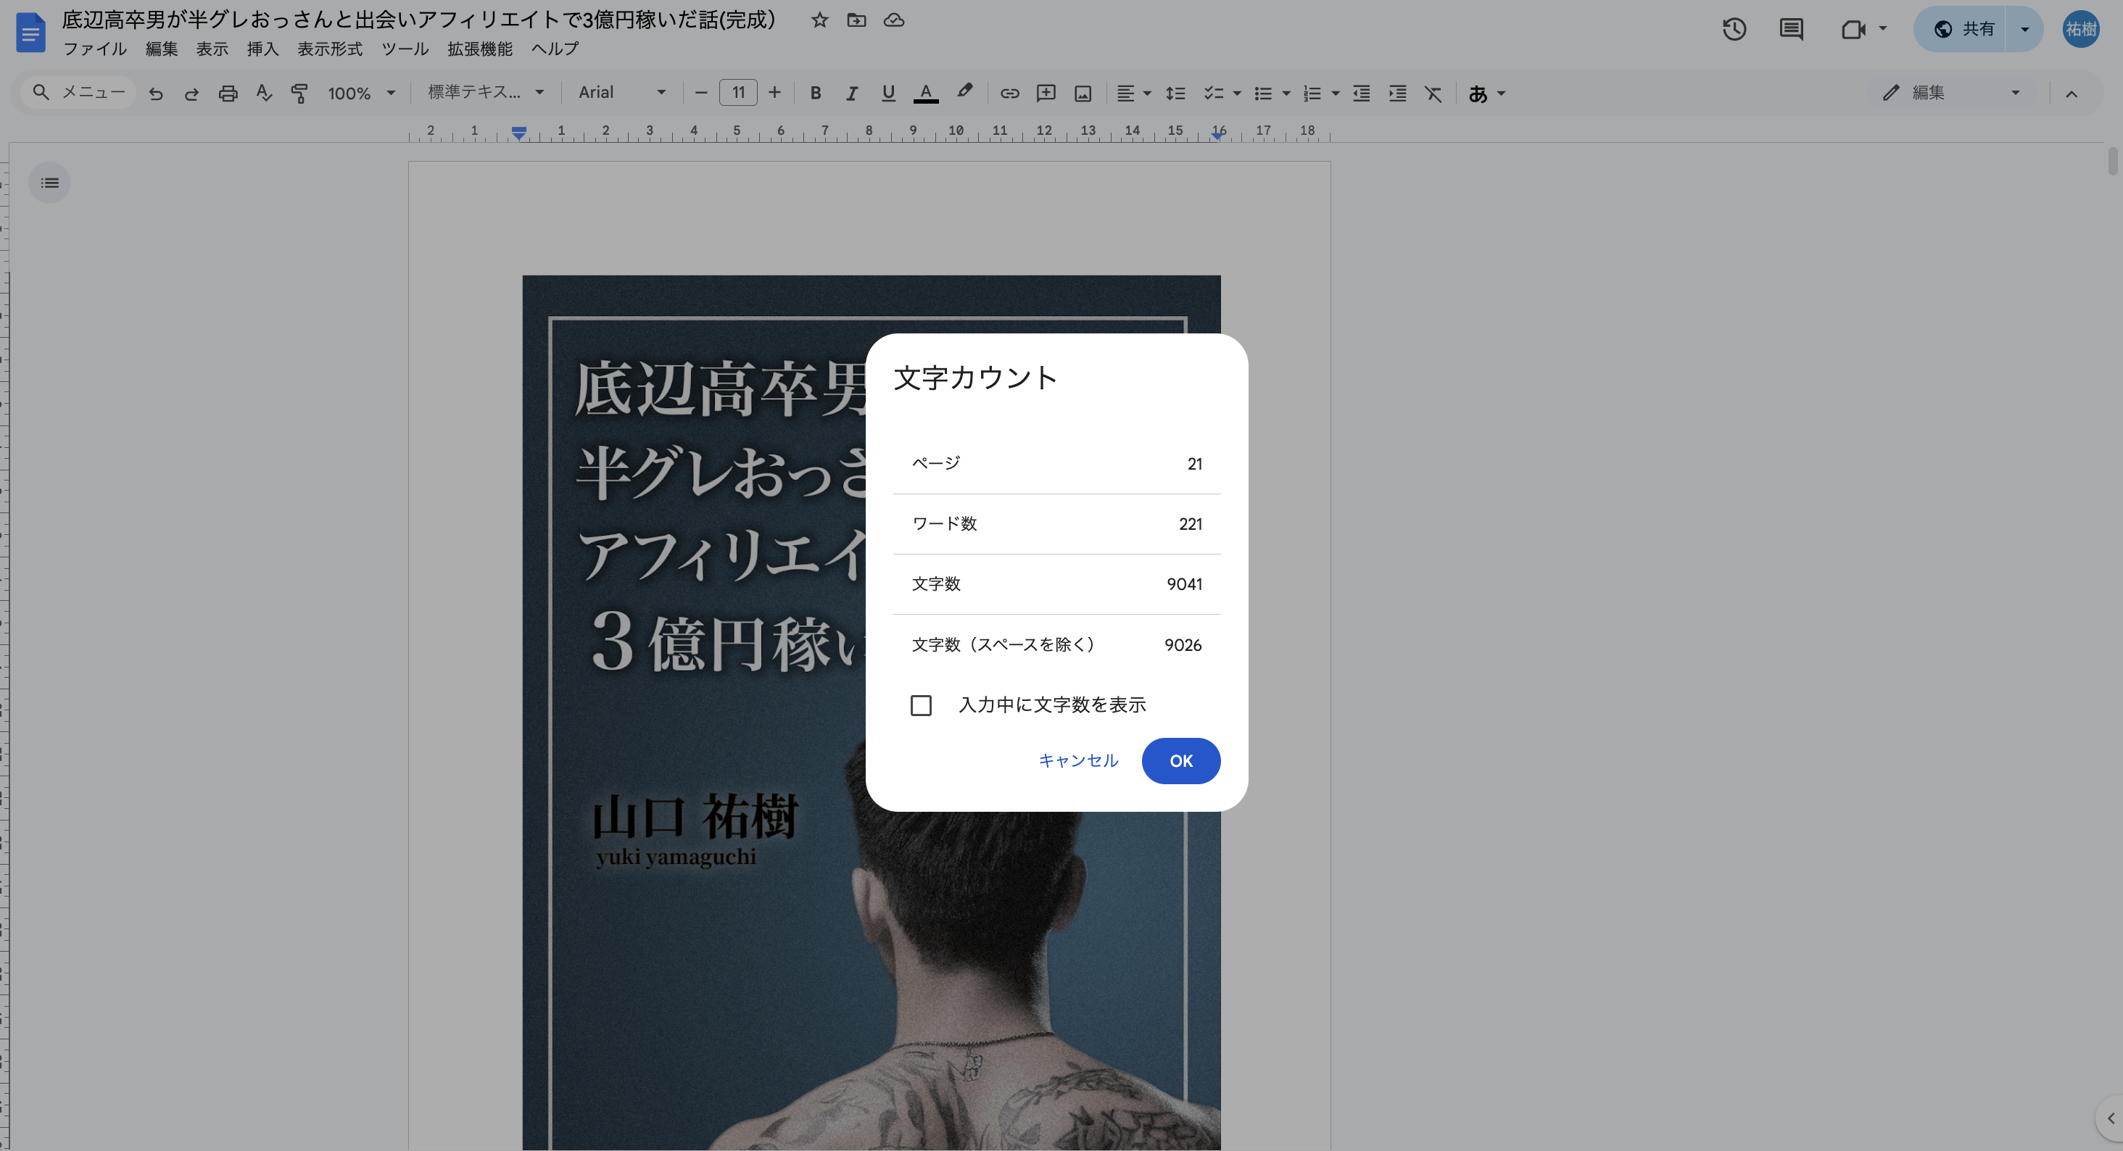
Task: Expand the 編集 mode dropdown
Action: coord(1950,92)
